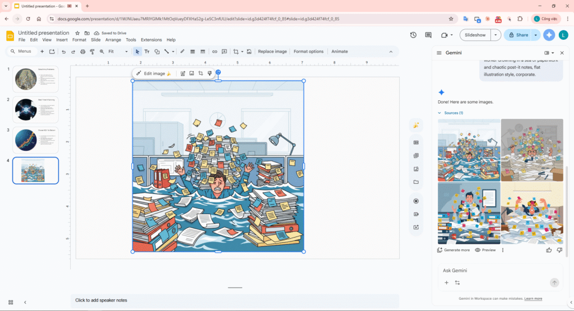The image size is (574, 311).
Task: Open version history clock icon
Action: tap(413, 35)
